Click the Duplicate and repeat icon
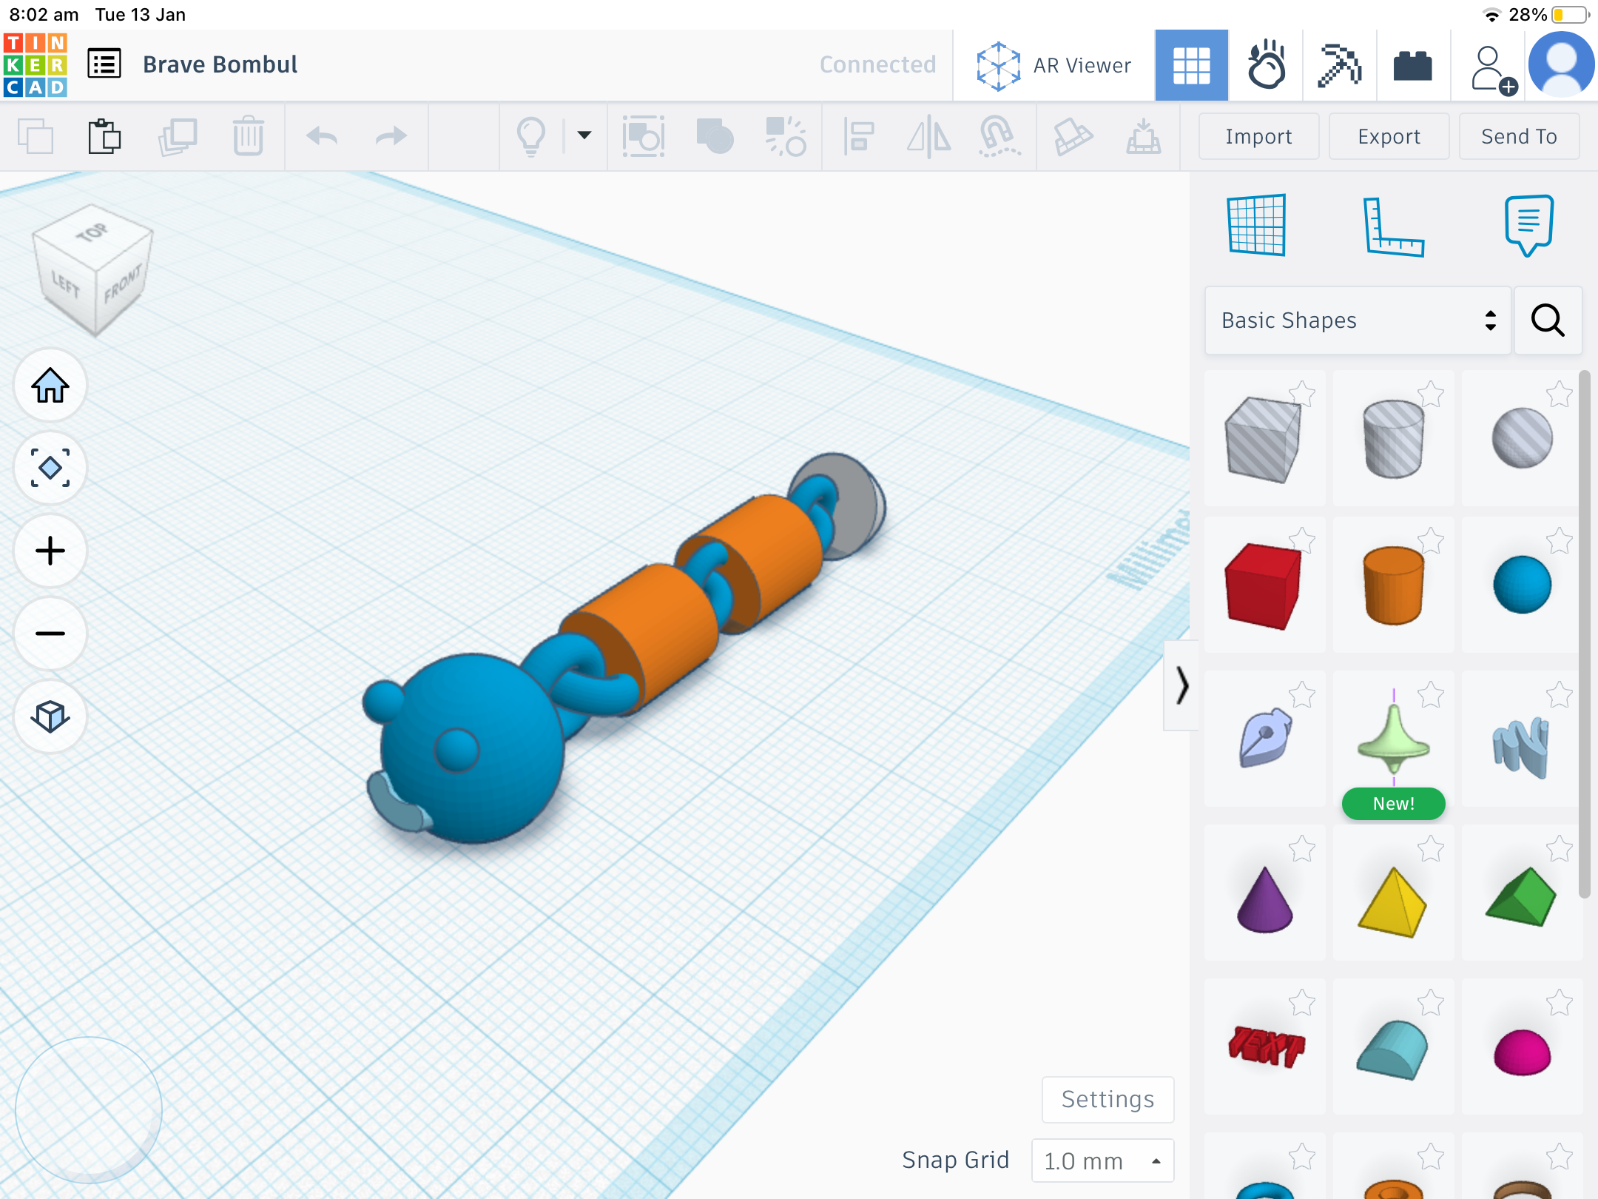The width and height of the screenshot is (1598, 1199). tap(178, 136)
